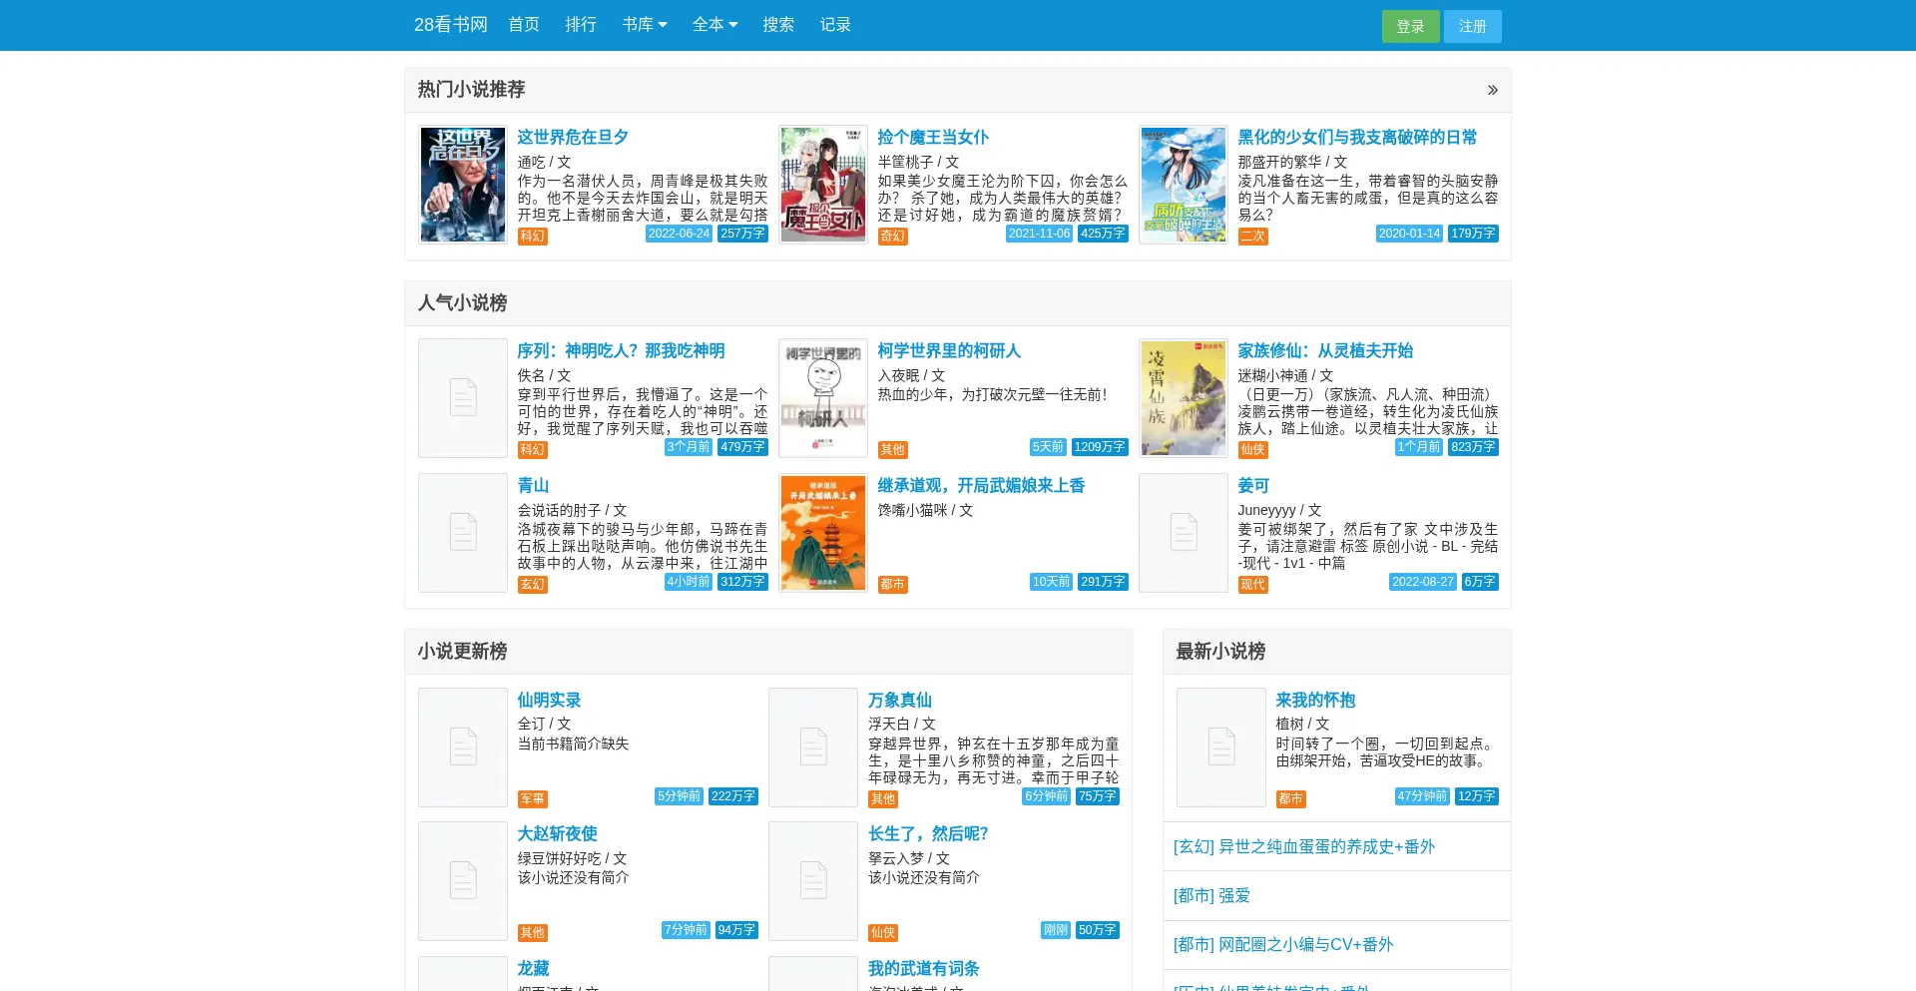Open the novel title 黑化的少女们与我支离破碎的日常

pyautogui.click(x=1357, y=138)
